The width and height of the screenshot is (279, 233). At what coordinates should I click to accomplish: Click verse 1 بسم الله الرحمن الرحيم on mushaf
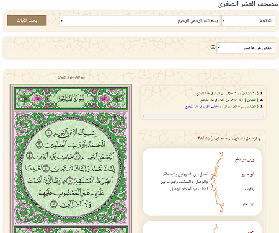pos(71,133)
